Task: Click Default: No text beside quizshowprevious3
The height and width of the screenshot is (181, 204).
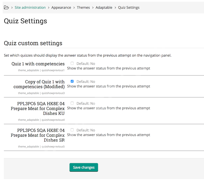Action: click(86, 82)
